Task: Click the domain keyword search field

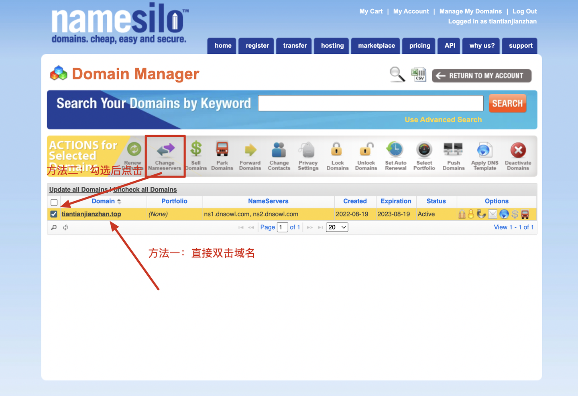Action: click(x=370, y=103)
